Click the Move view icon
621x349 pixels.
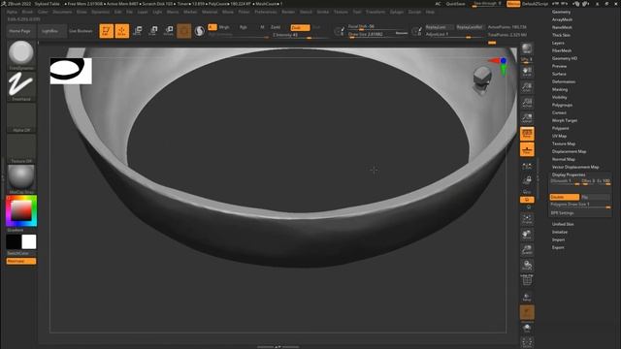click(527, 235)
